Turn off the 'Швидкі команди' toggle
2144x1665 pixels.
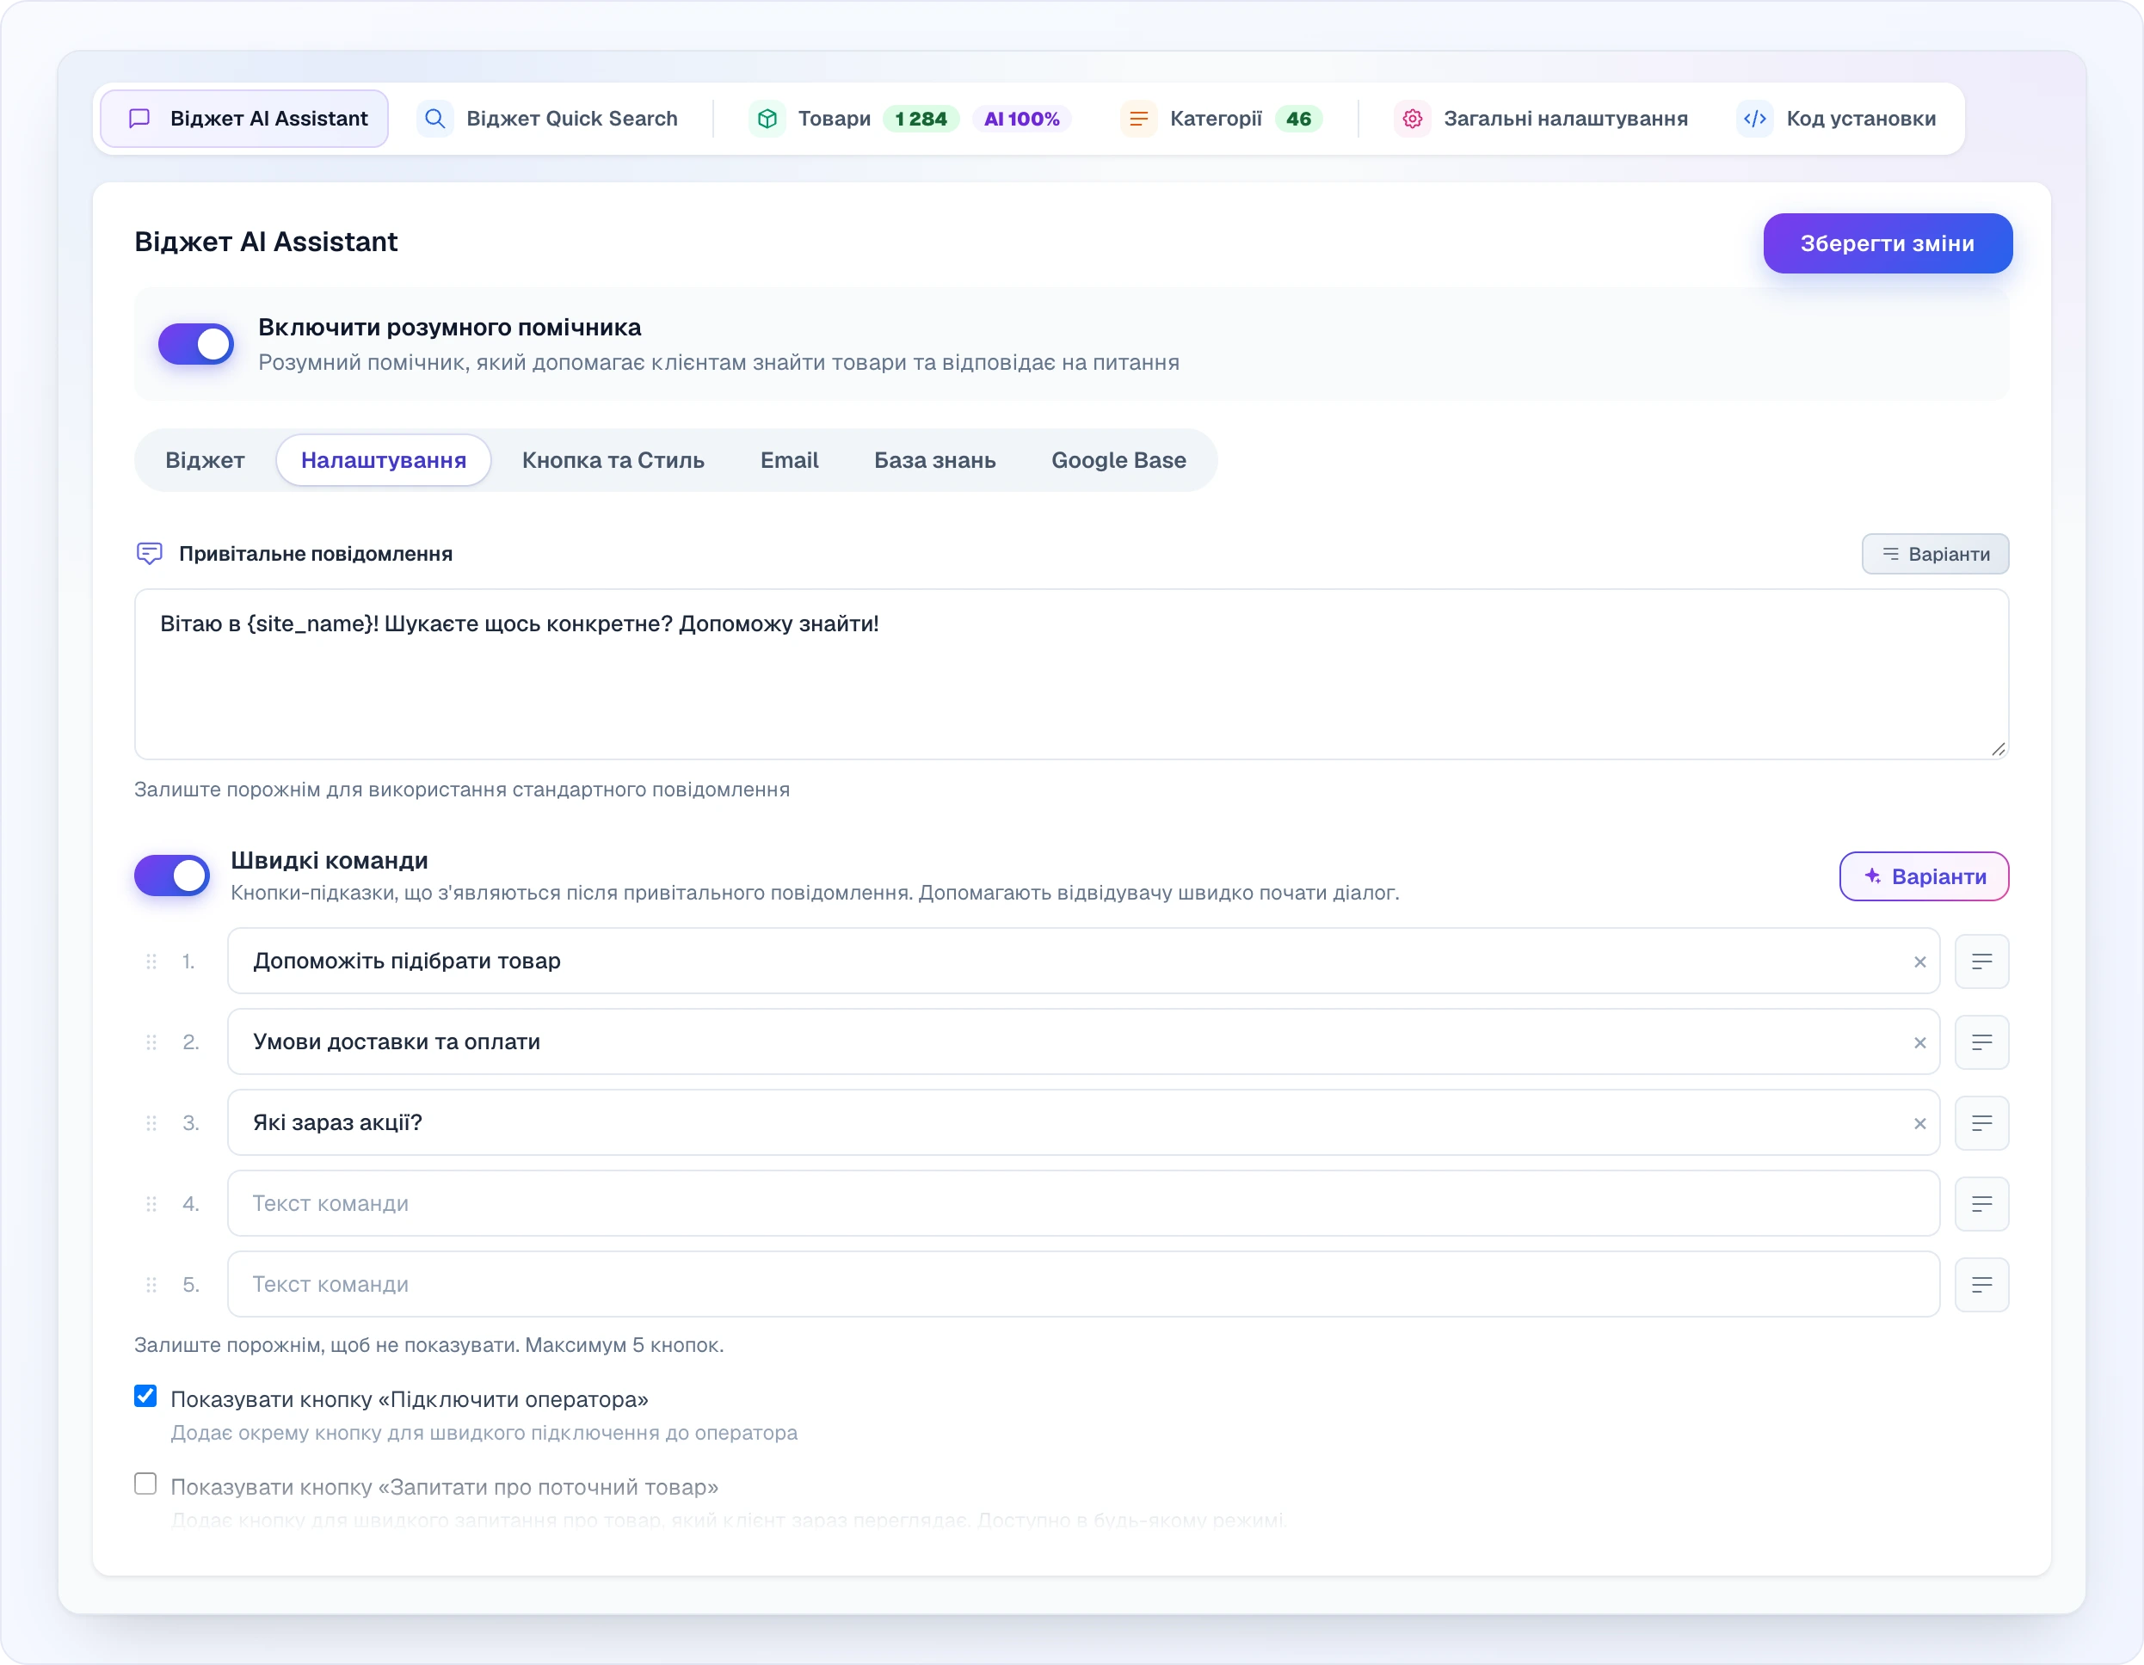click(x=172, y=876)
